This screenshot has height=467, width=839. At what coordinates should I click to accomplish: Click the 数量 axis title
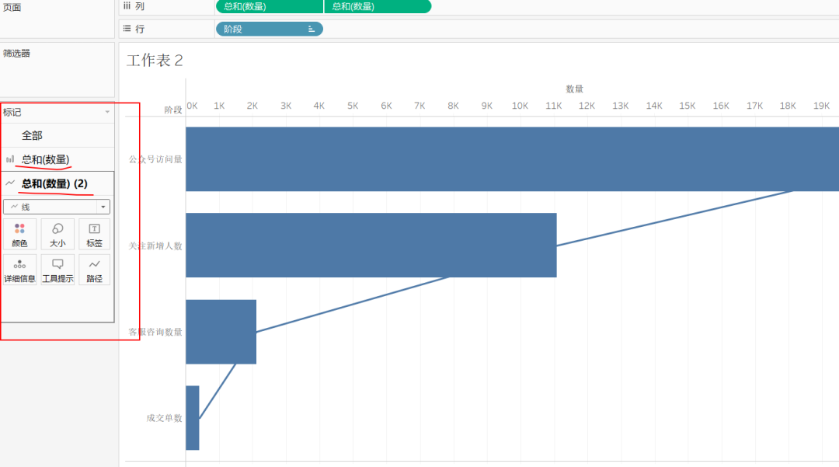pos(574,89)
